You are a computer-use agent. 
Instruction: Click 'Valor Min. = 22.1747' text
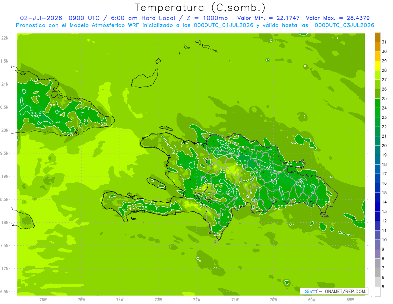[269, 18]
